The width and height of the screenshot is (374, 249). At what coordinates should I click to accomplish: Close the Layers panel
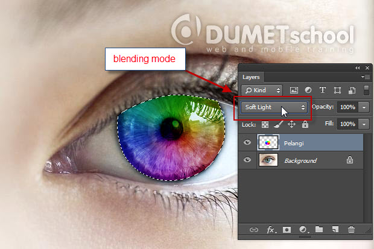367,68
